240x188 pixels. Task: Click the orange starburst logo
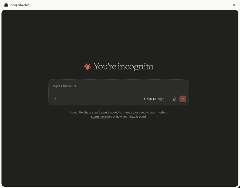[x=87, y=67]
